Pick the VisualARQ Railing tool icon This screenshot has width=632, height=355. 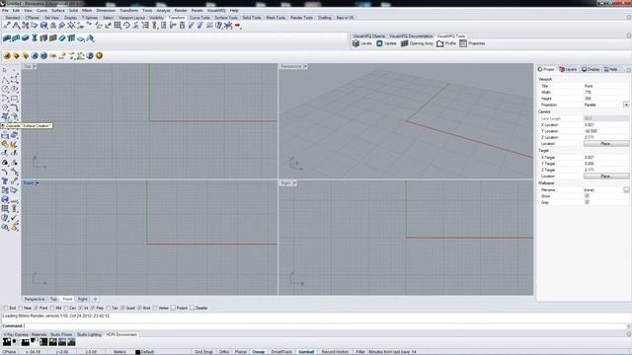coord(71,38)
